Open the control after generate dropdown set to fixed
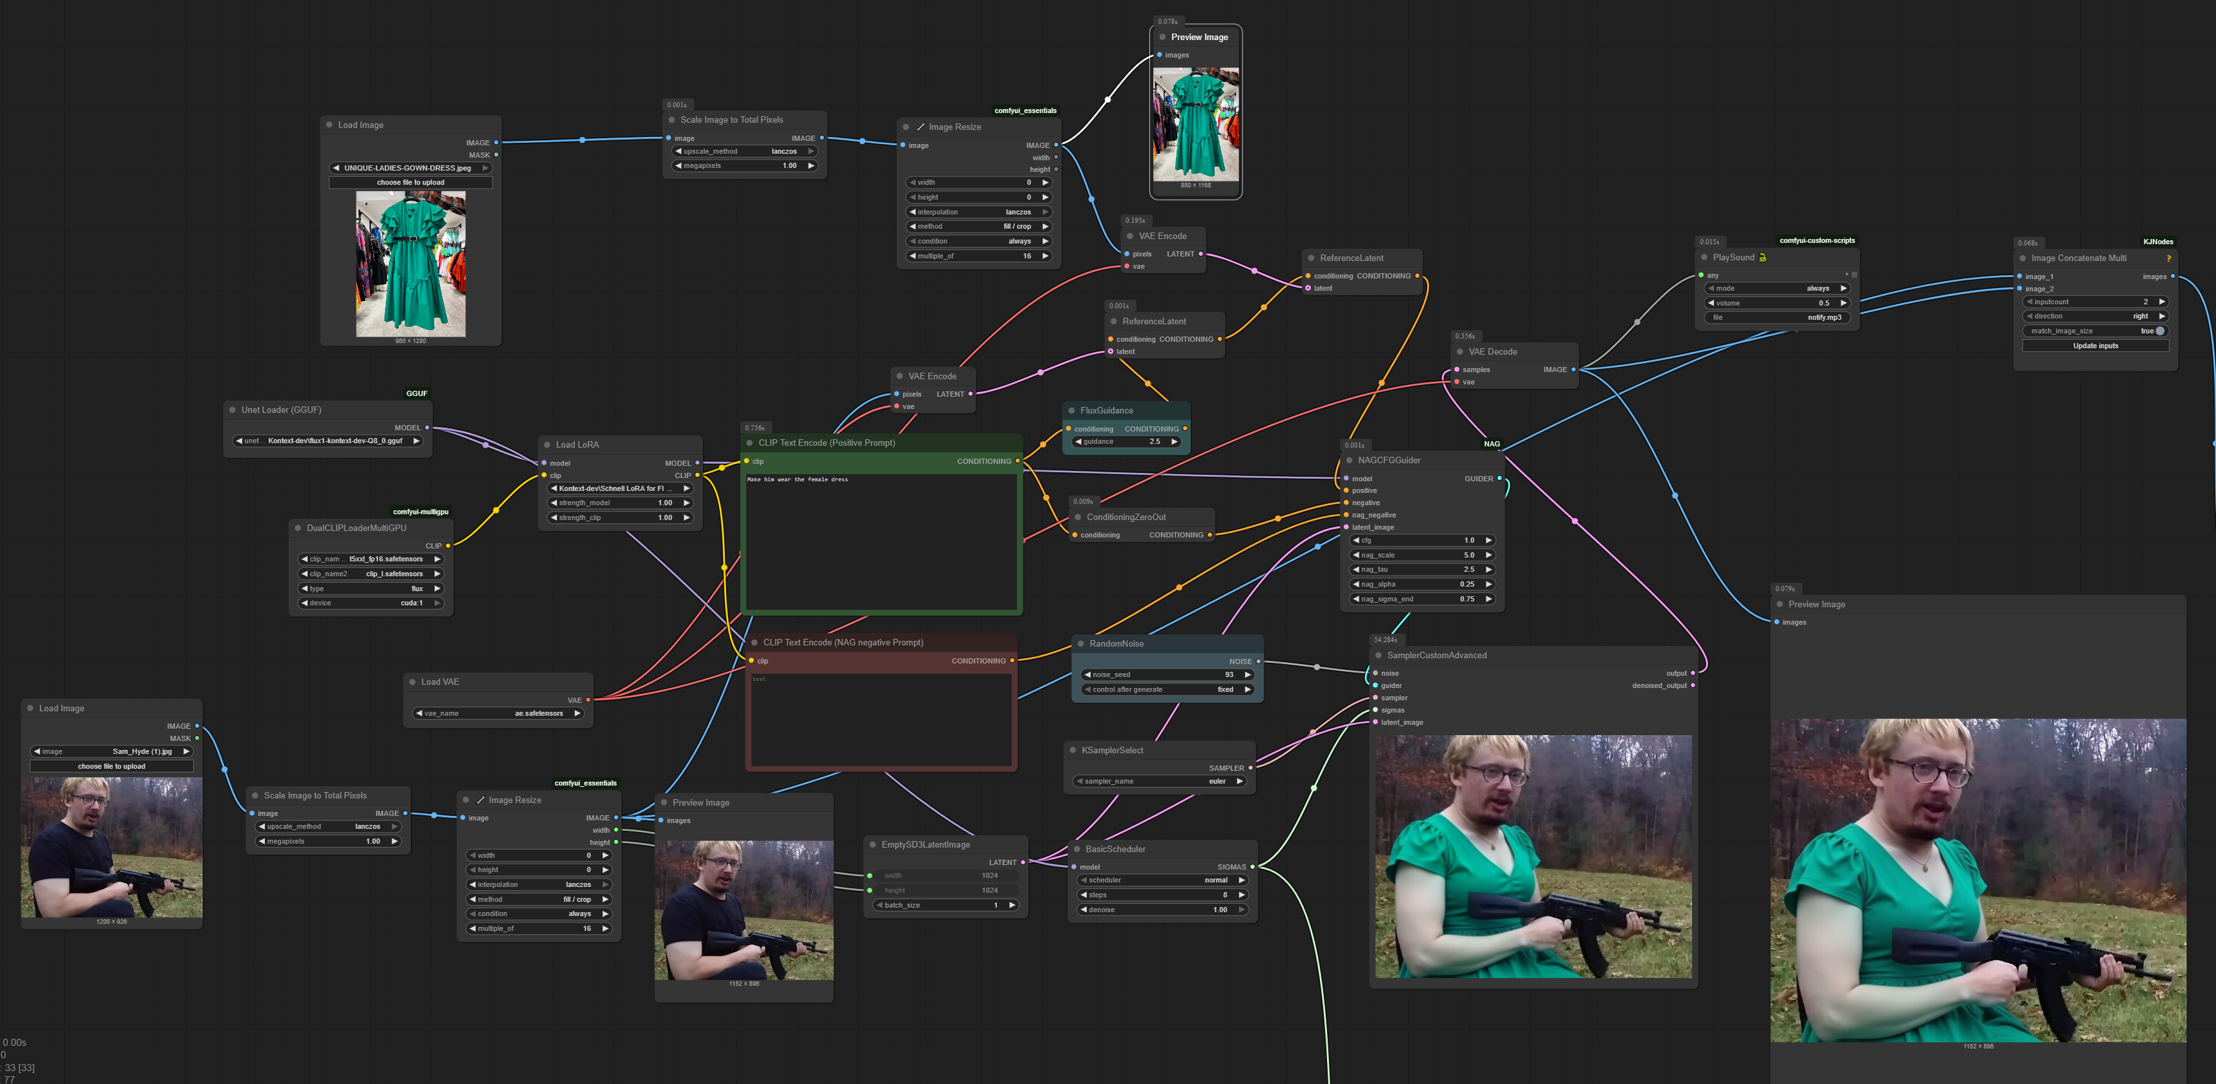The height and width of the screenshot is (1084, 2216). (x=1167, y=689)
